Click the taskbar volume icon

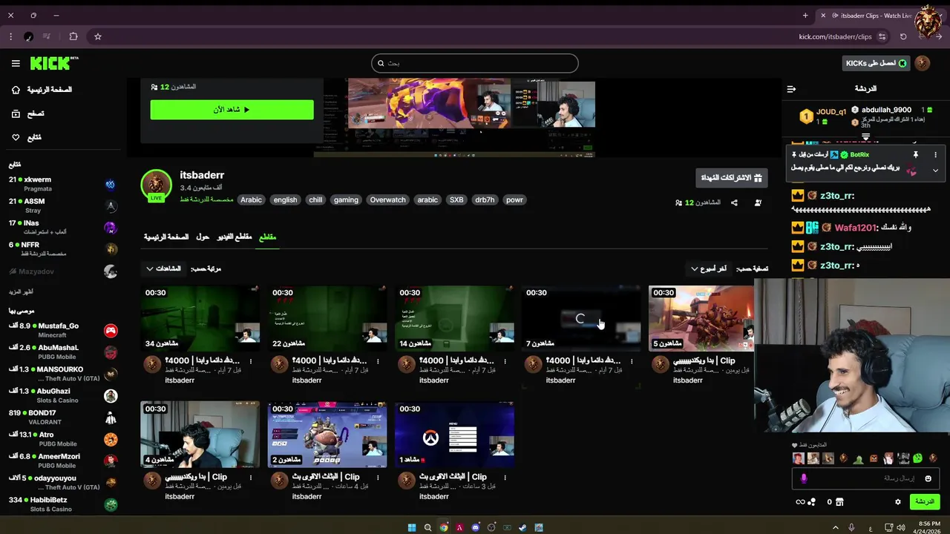pos(900,527)
